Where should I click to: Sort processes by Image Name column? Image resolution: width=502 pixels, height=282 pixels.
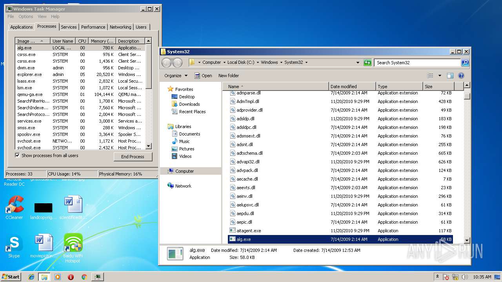pyautogui.click(x=33, y=41)
